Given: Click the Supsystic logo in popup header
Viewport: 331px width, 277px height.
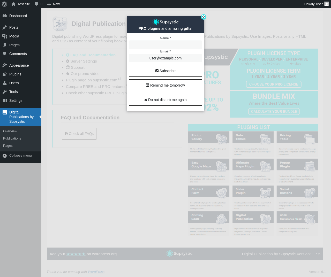Looking at the screenshot, I should [165, 22].
